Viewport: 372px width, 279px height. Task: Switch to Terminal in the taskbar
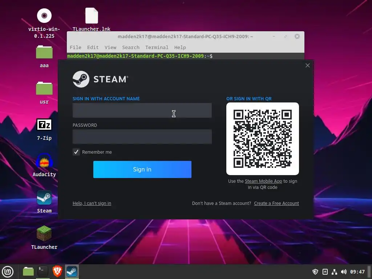tap(43, 271)
